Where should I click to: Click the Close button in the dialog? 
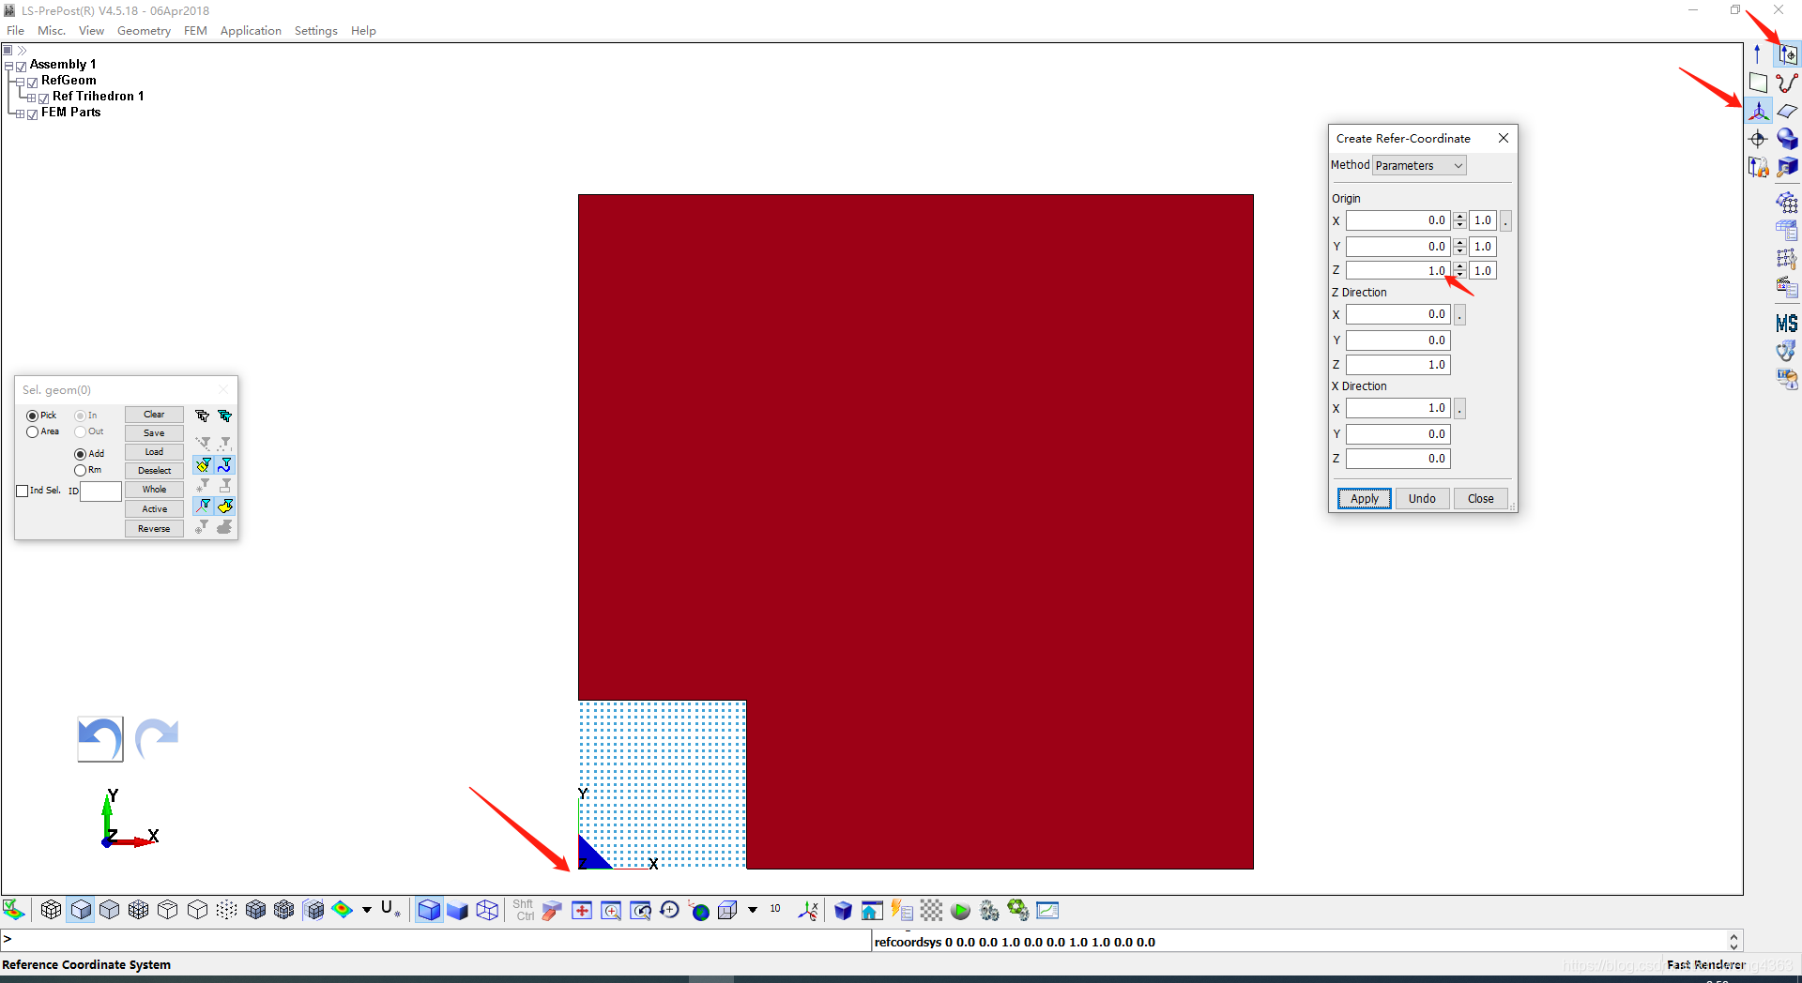(x=1481, y=499)
